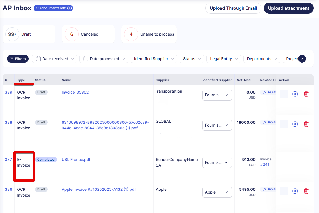Click the info icon on documents left badge
This screenshot has width=319, height=213.
[69, 8]
